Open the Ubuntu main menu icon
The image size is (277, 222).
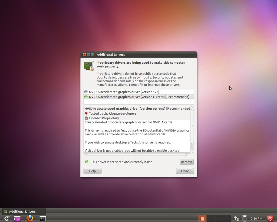(6, 218)
